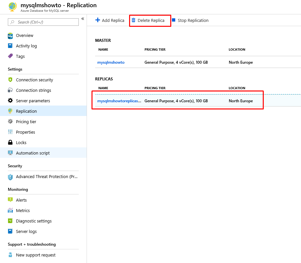
Task: Click the Overview MySQL icon
Action: (x=10, y=36)
